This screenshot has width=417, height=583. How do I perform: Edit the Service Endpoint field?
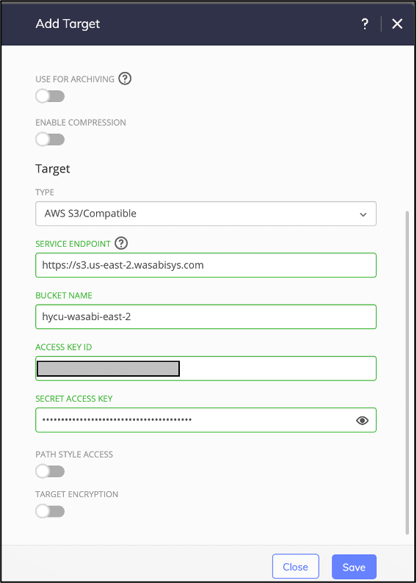point(206,265)
